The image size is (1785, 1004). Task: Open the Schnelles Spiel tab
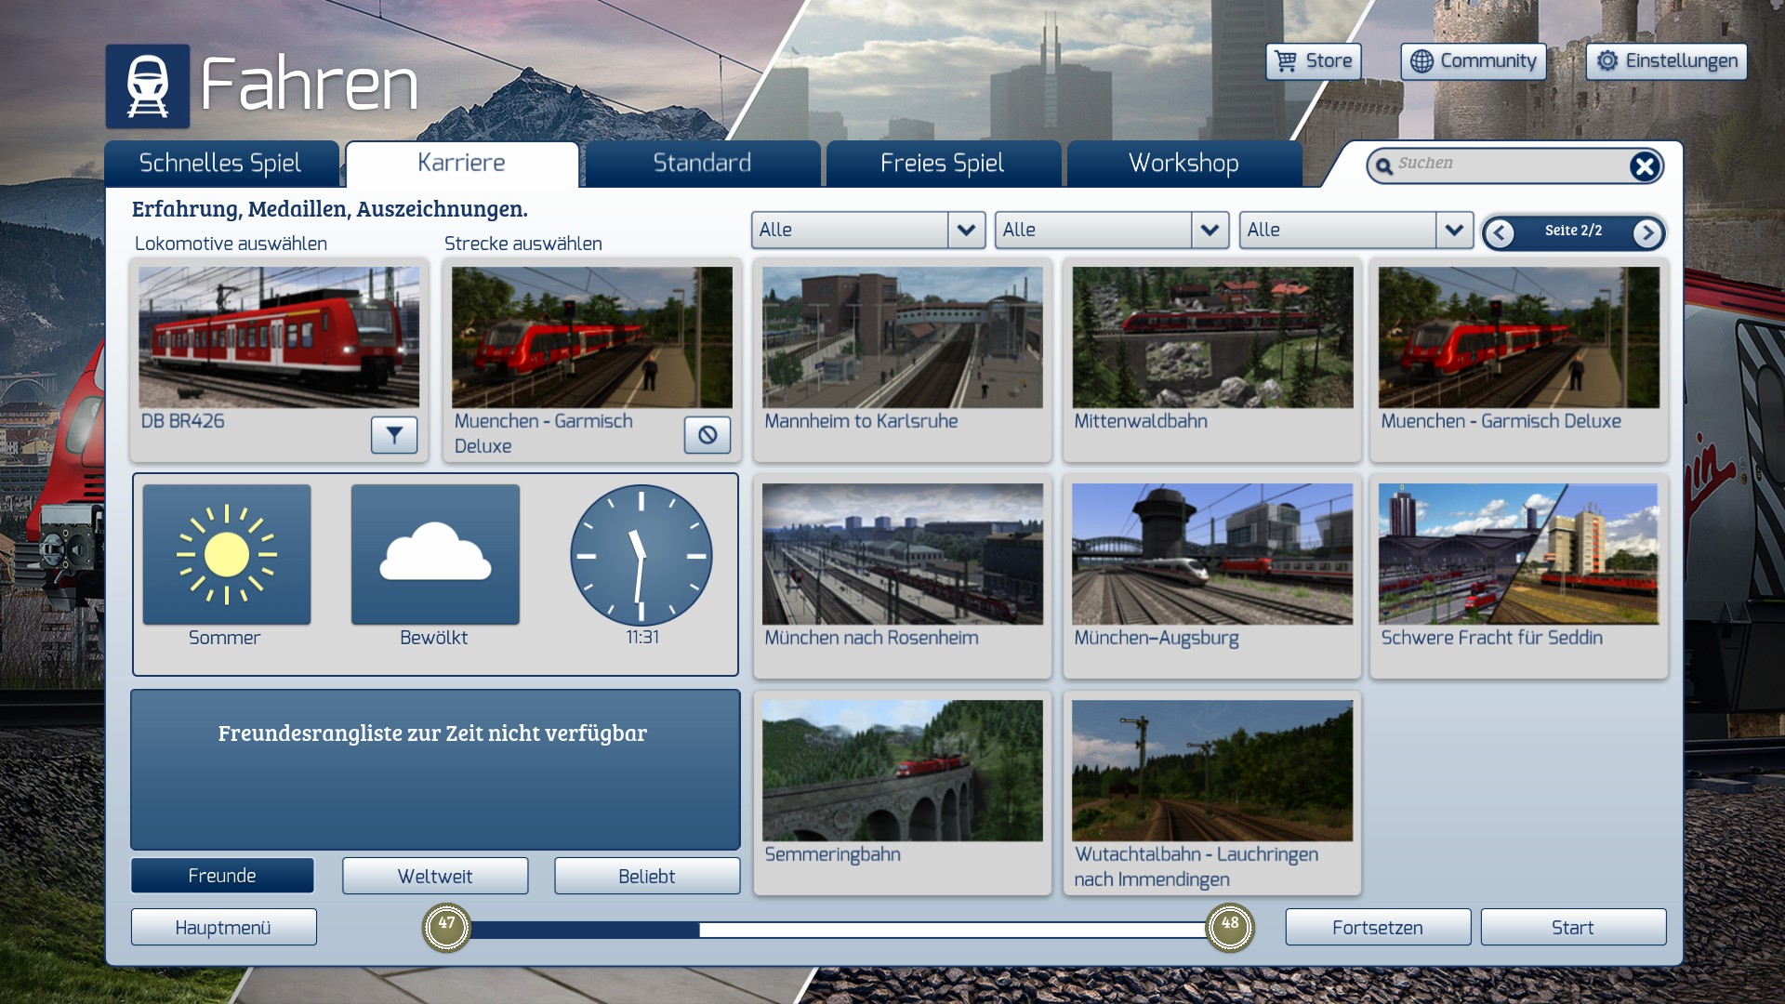(221, 164)
